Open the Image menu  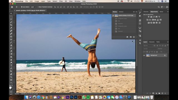tap(37, 1)
